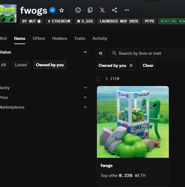Click the LAUNCHED NOV 2025 badge
The width and height of the screenshot is (185, 187).
point(119,21)
